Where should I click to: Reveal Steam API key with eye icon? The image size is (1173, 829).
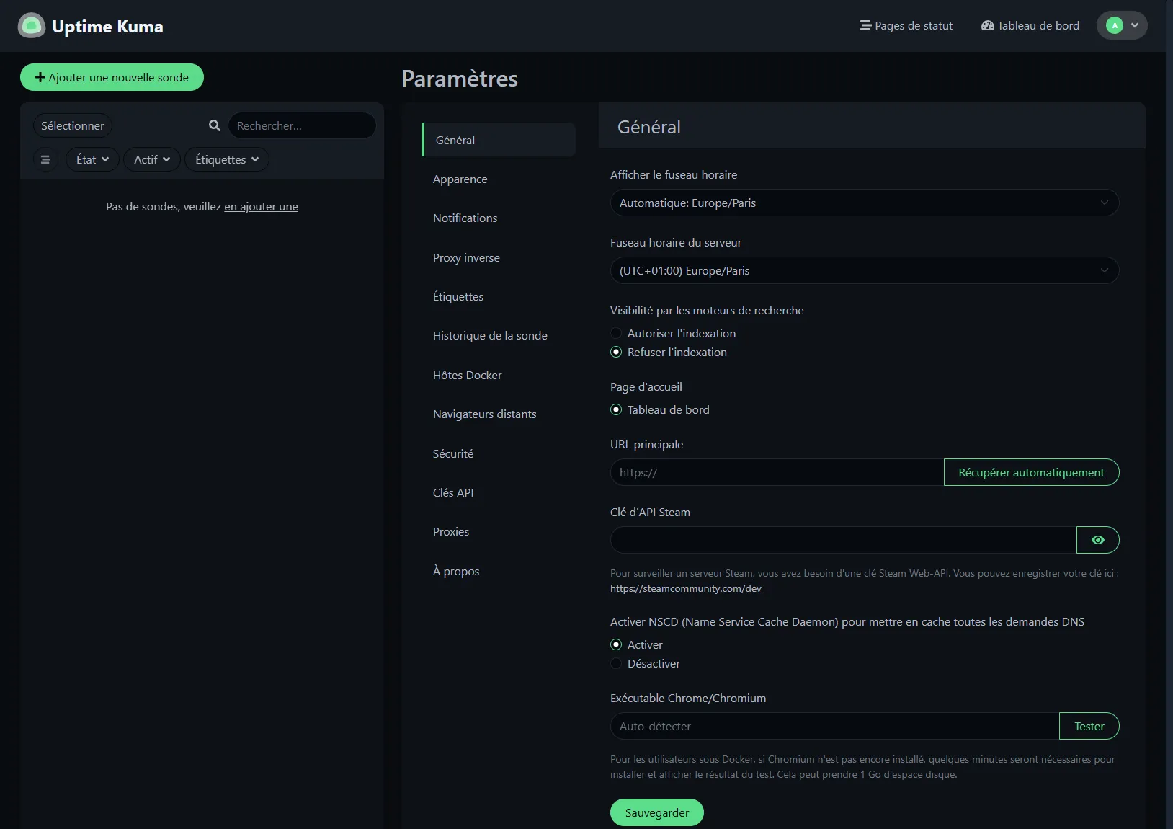(1097, 540)
